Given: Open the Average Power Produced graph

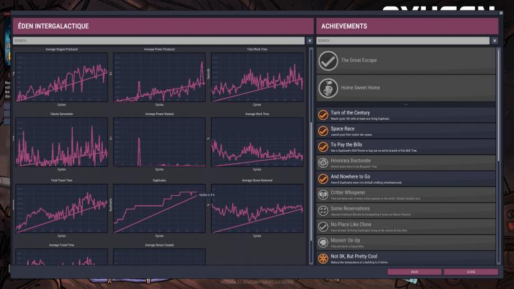Looking at the screenshot, I should 160,77.
